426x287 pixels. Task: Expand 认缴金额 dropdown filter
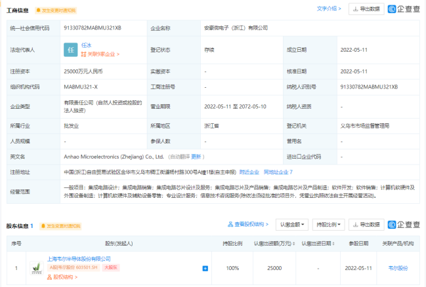(x=292, y=225)
